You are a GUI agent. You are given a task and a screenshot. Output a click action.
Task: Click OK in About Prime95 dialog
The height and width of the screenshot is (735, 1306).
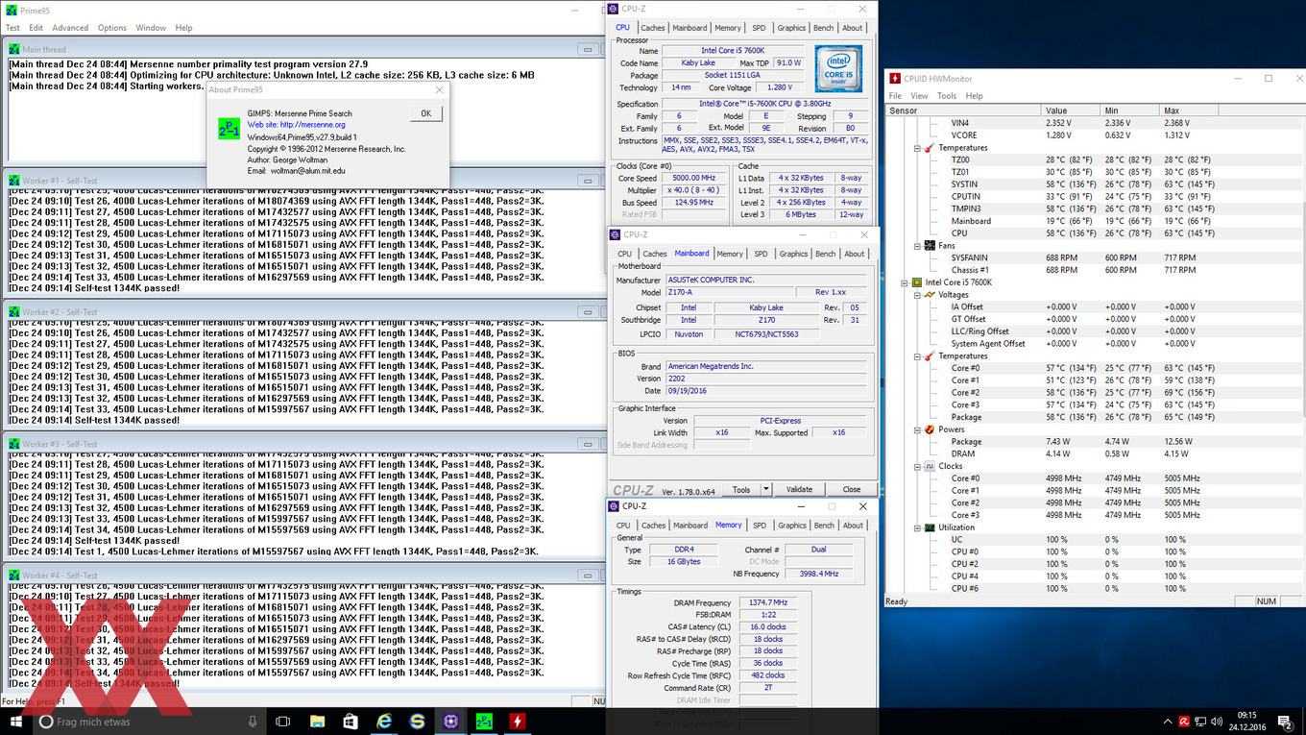[x=425, y=113]
